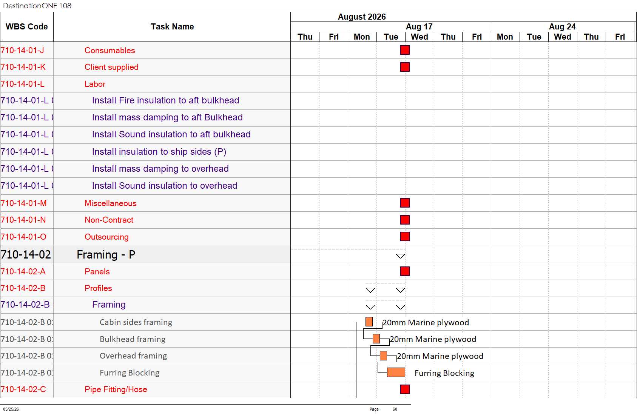Select the Aug 17 week header
637x414 pixels.
(419, 27)
